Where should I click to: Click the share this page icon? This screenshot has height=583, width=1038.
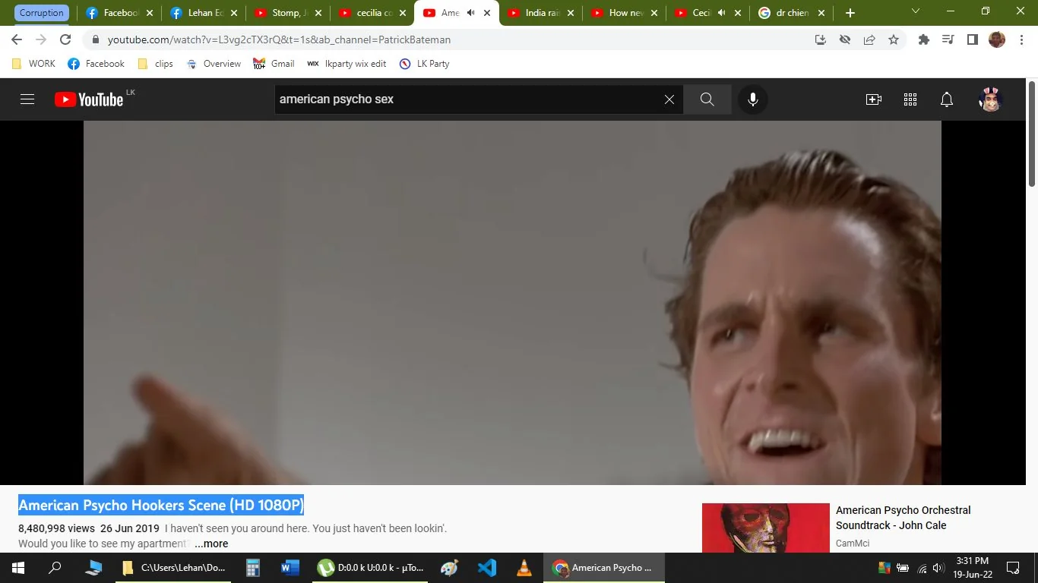tap(869, 39)
